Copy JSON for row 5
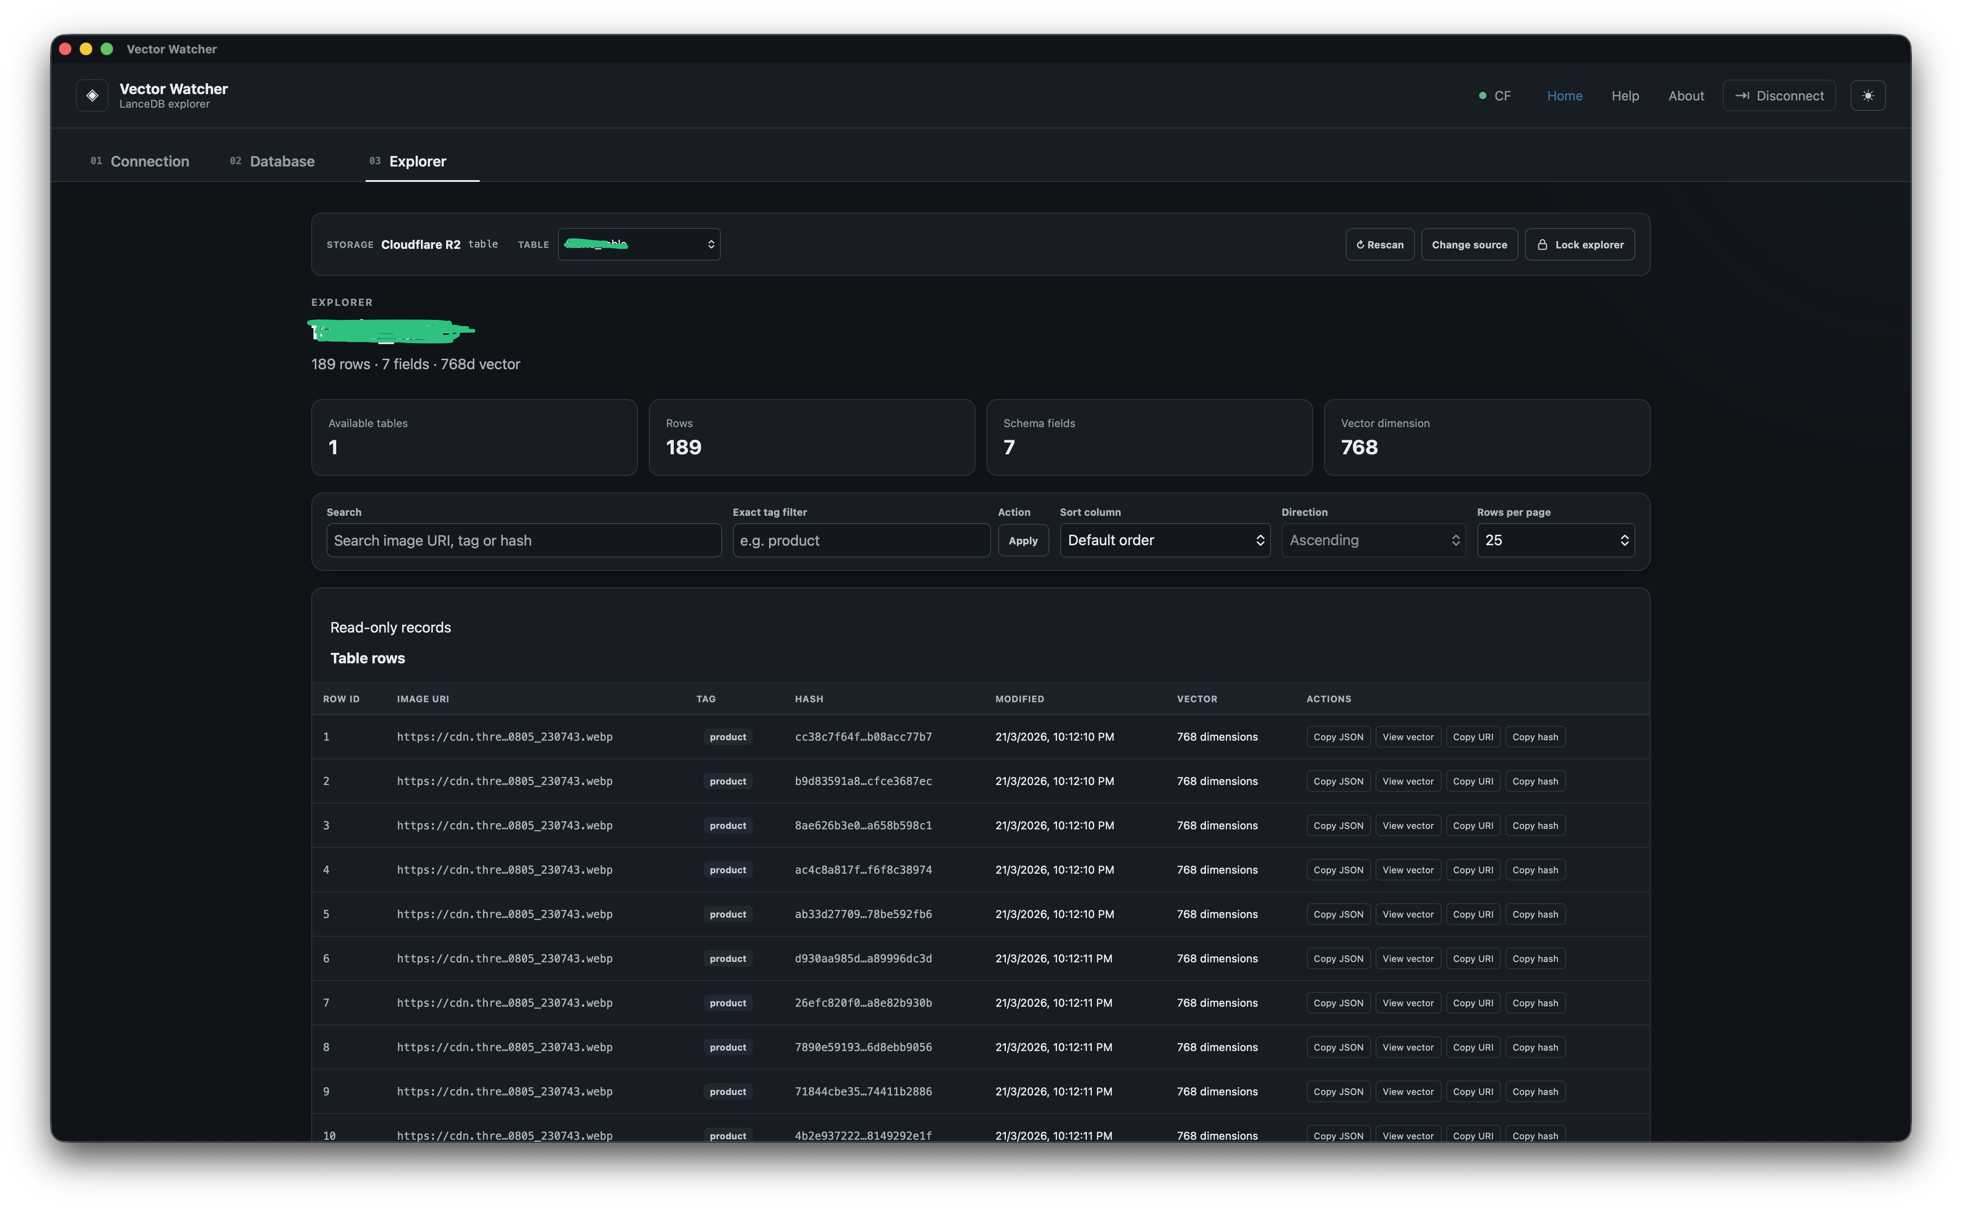 (1338, 915)
